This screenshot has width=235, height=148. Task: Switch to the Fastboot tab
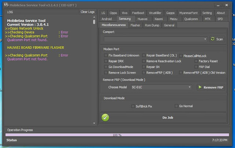click(138, 13)
